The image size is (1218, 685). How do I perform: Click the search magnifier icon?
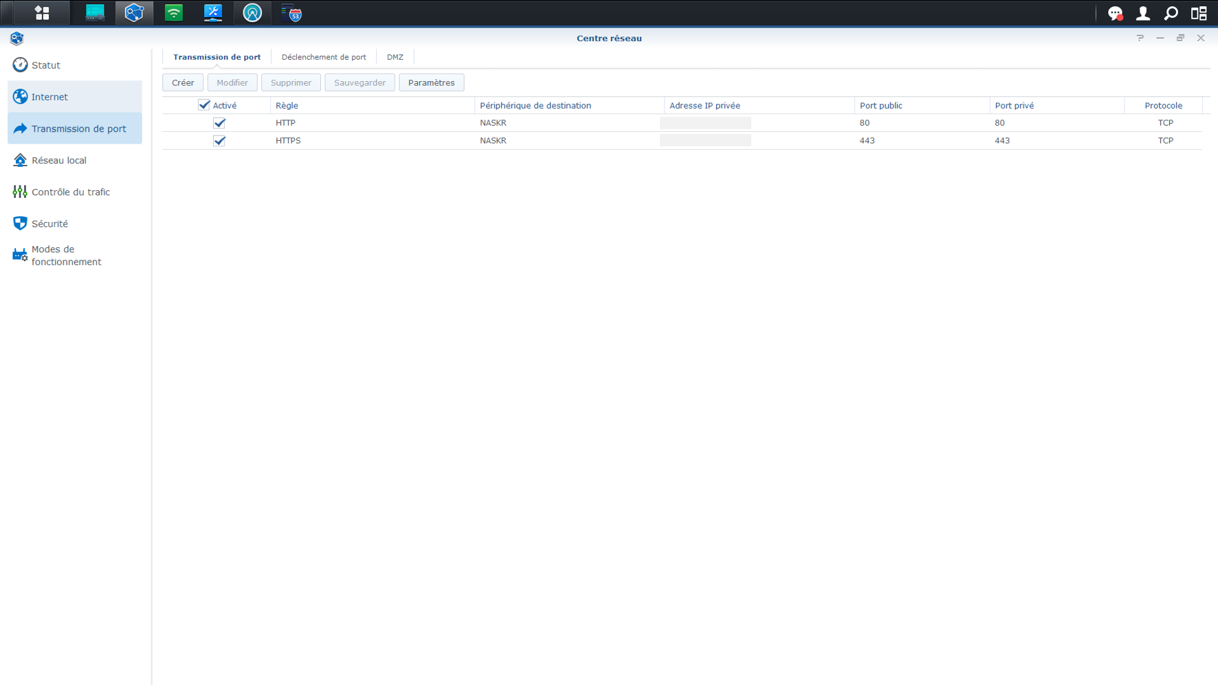1171,13
